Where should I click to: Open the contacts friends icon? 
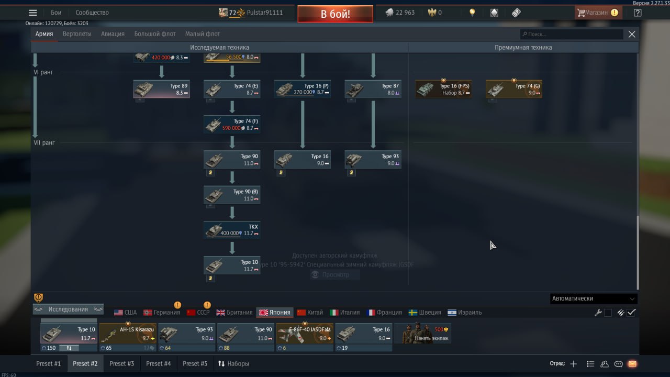coord(605,364)
